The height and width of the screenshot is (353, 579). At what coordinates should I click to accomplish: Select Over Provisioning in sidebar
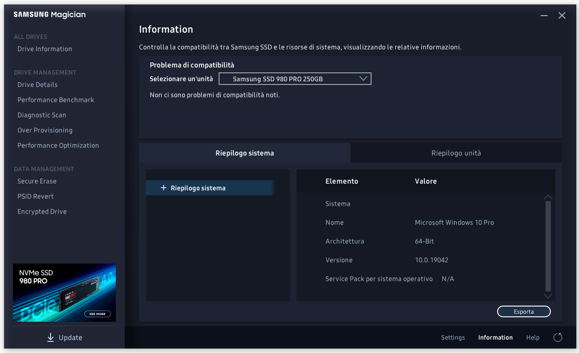[45, 130]
